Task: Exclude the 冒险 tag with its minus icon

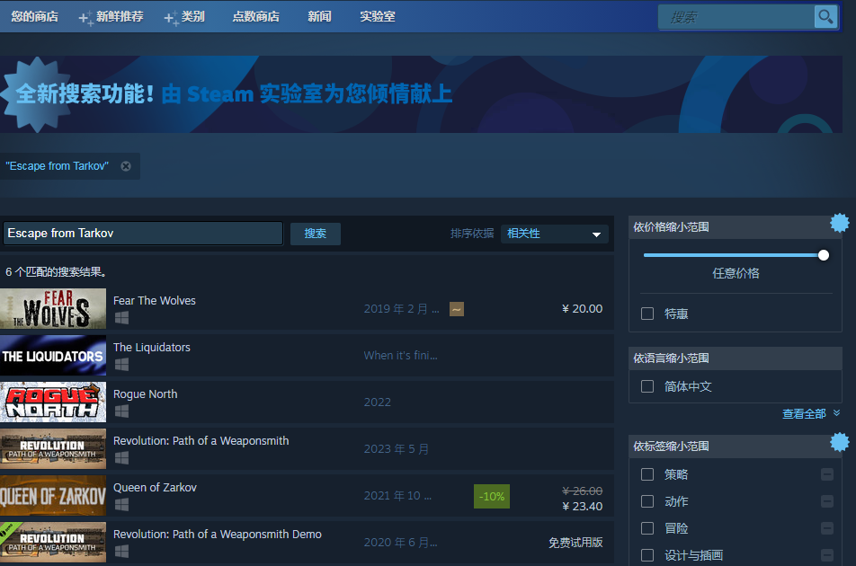Action: pyautogui.click(x=827, y=528)
